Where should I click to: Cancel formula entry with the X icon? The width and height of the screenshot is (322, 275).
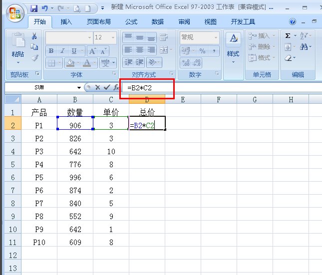[97, 87]
